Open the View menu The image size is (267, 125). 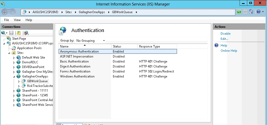[x=17, y=20]
